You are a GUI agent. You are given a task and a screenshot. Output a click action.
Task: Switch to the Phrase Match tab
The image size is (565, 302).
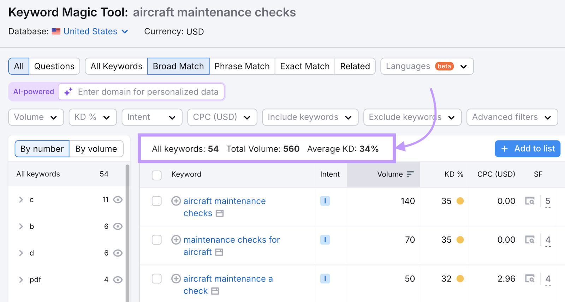[x=242, y=66]
